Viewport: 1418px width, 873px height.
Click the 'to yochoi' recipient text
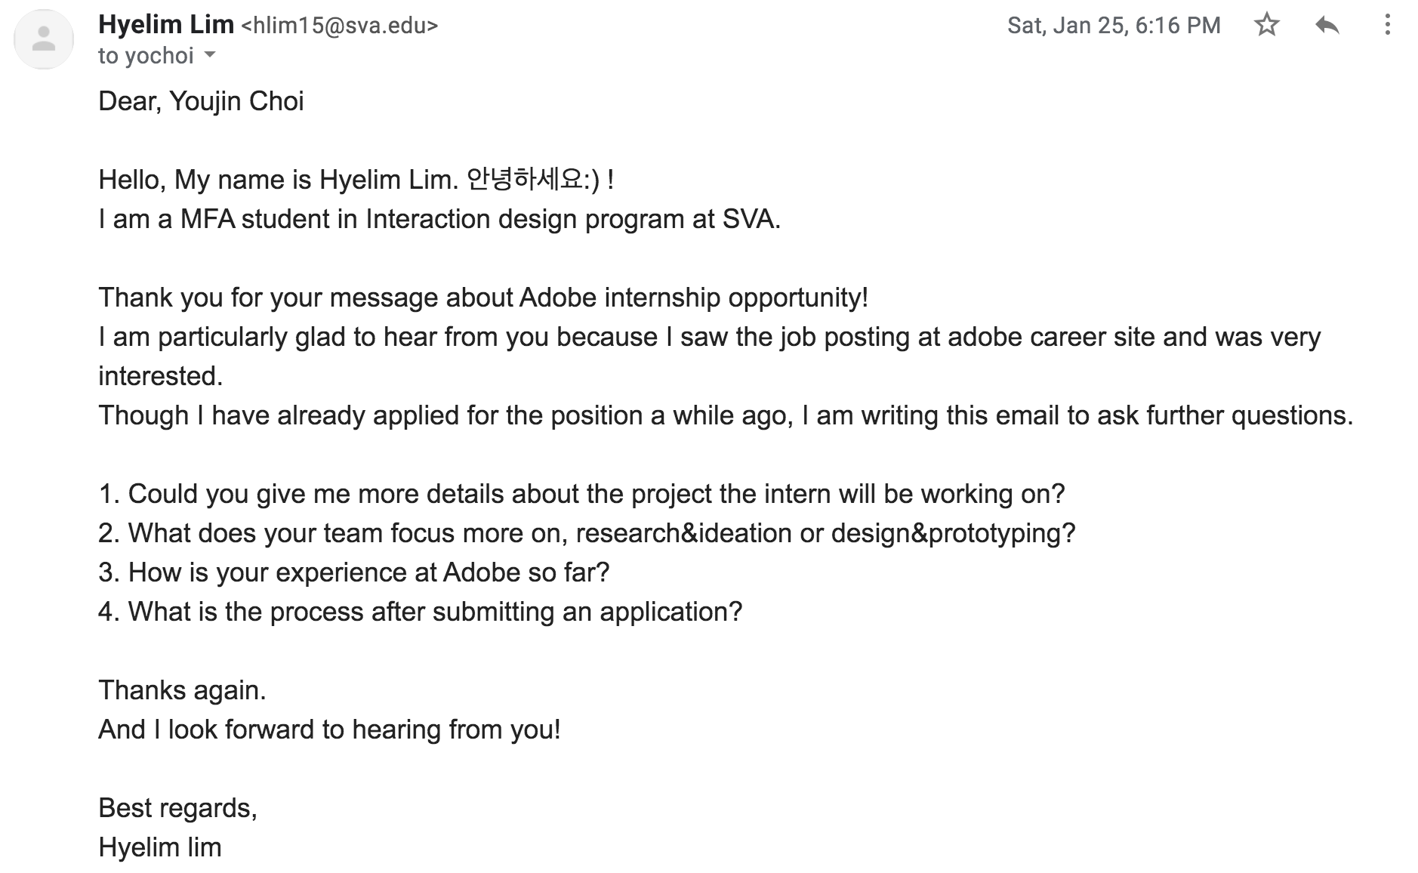pos(146,56)
